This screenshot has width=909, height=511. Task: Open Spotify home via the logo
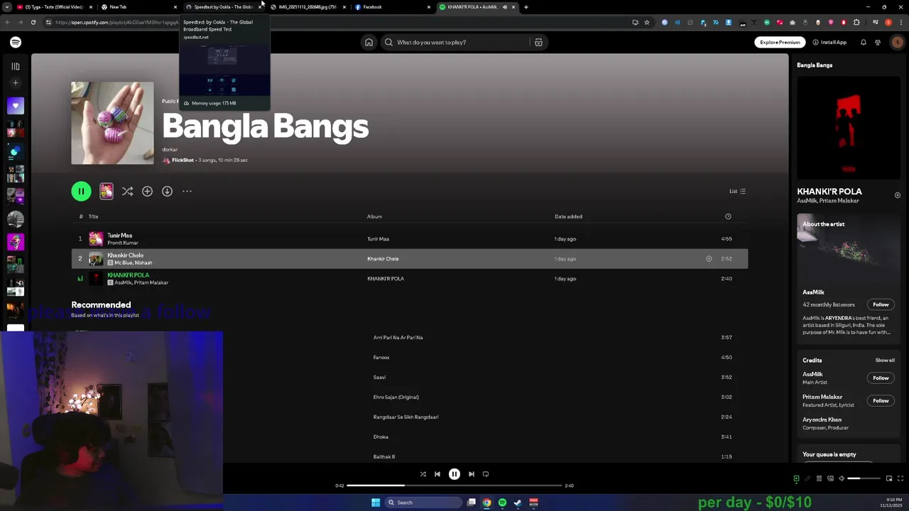tap(16, 43)
